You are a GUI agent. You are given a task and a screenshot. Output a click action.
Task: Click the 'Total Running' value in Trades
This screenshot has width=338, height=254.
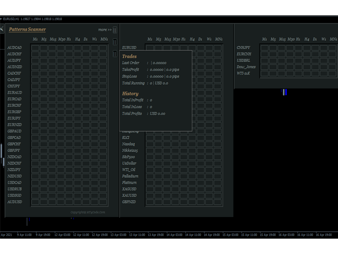159,83
